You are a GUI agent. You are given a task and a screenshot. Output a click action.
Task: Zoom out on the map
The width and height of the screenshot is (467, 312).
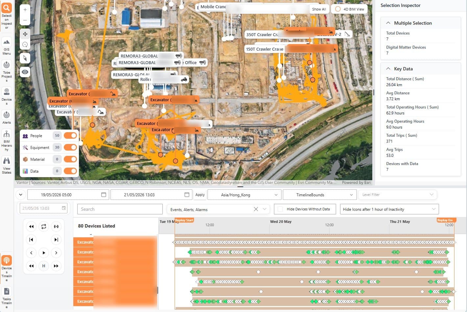coord(25,20)
